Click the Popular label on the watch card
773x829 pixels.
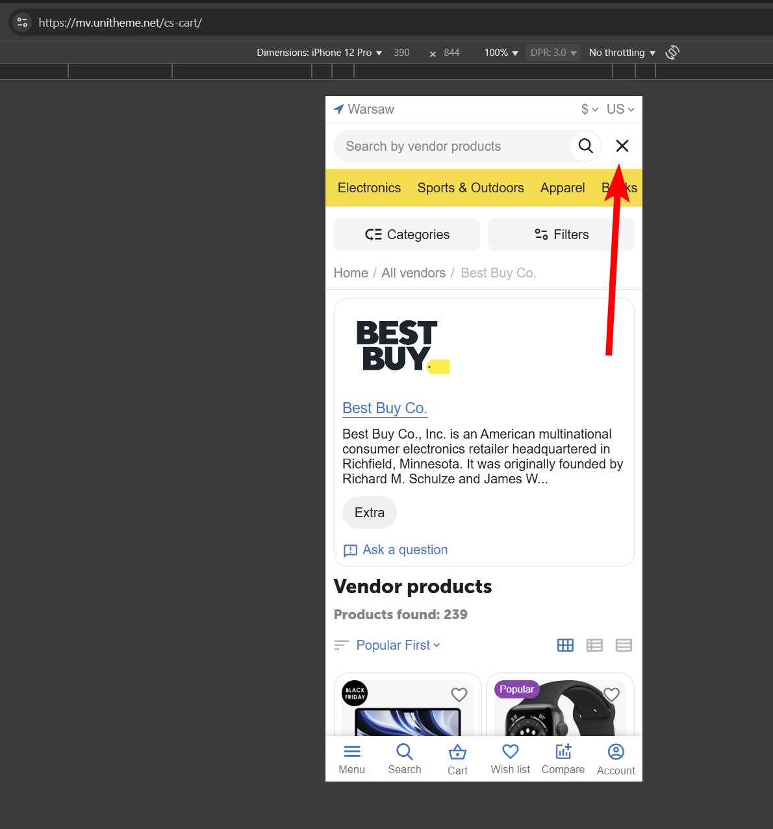pos(517,689)
